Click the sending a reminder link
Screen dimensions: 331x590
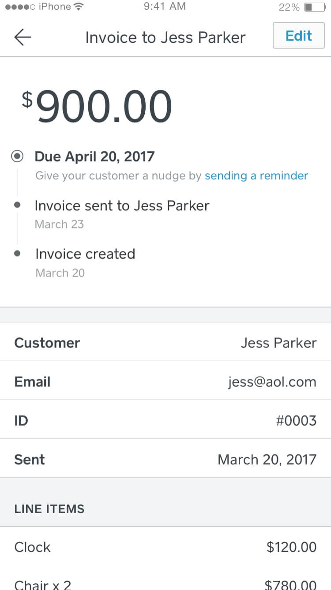(256, 176)
